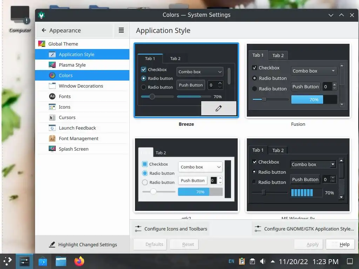
Task: Select second Radio button in Breeze preview
Action: coord(143,87)
